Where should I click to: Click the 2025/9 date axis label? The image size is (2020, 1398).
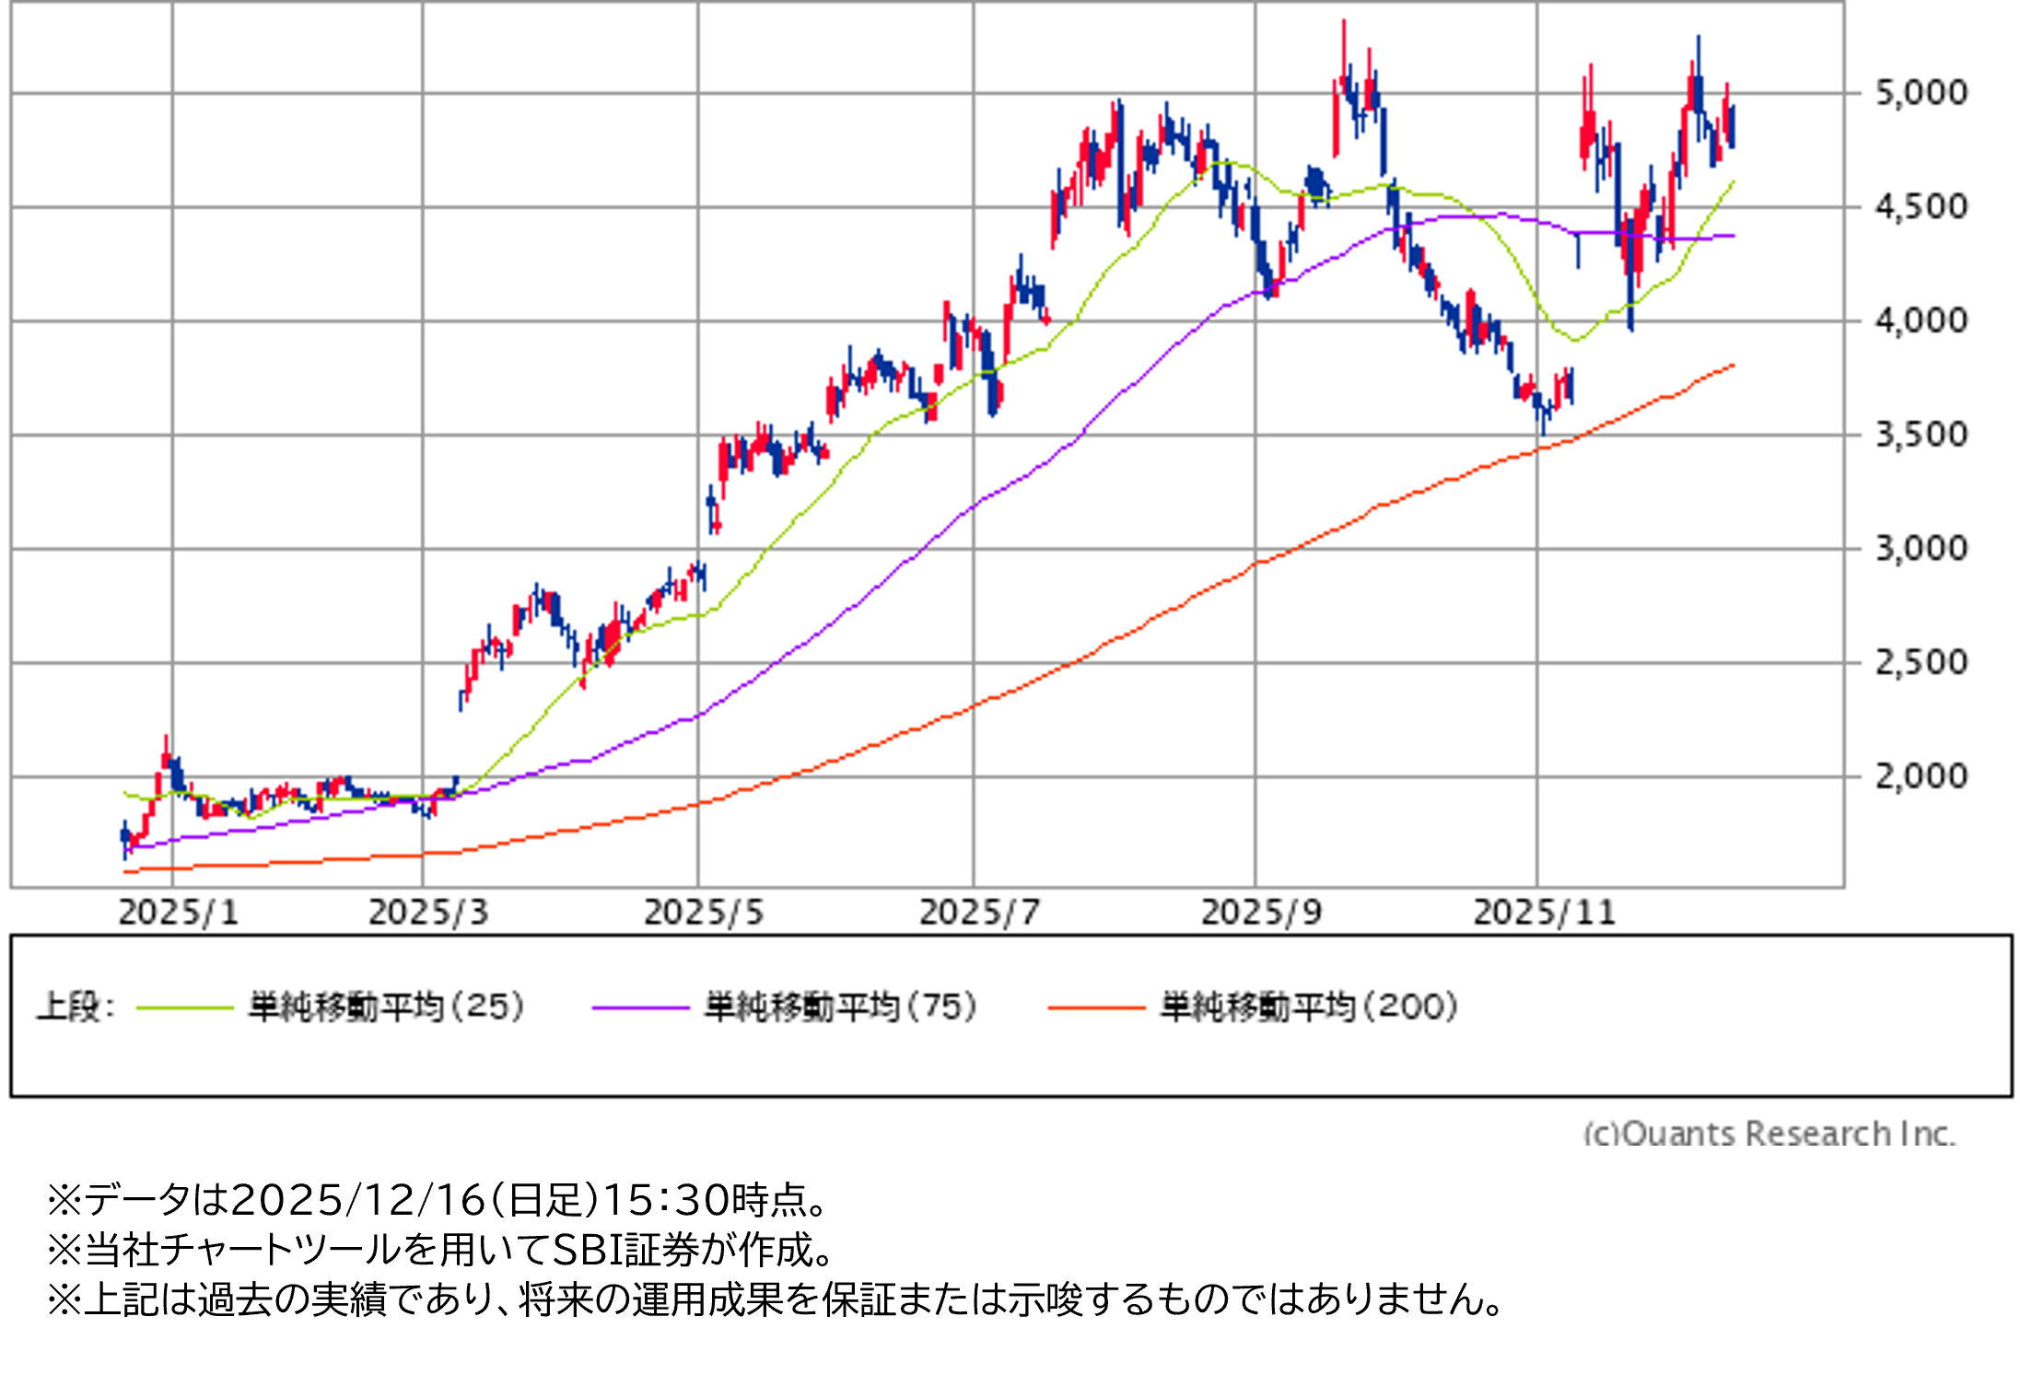[x=1261, y=913]
